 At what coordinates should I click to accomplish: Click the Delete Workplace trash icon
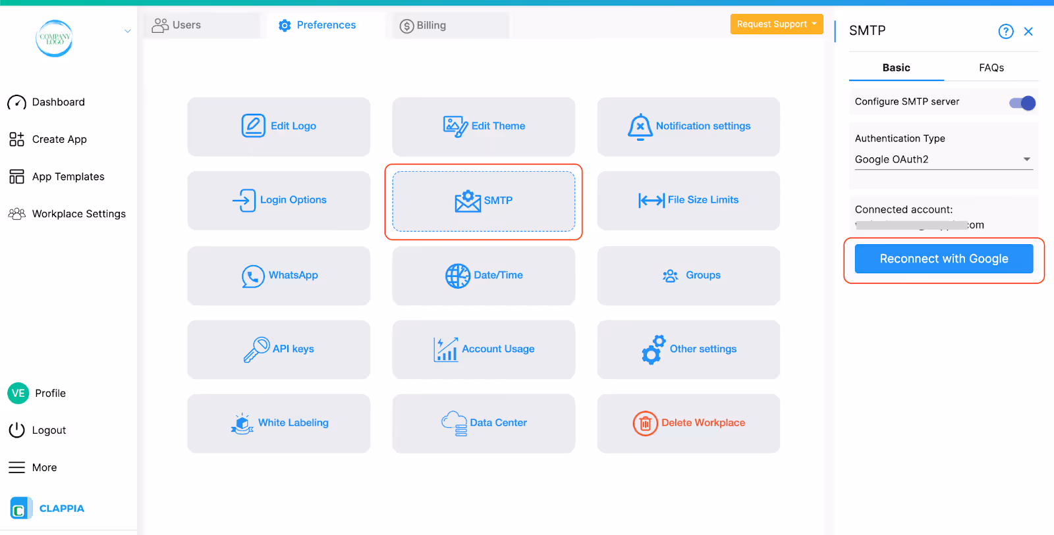click(646, 423)
